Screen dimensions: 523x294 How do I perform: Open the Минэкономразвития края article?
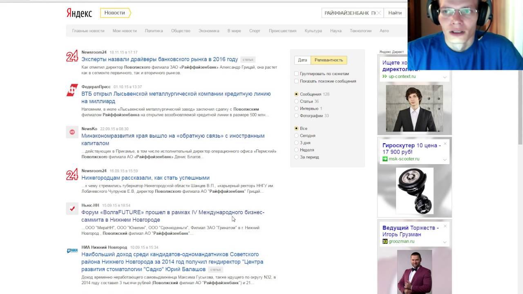pyautogui.click(x=173, y=139)
